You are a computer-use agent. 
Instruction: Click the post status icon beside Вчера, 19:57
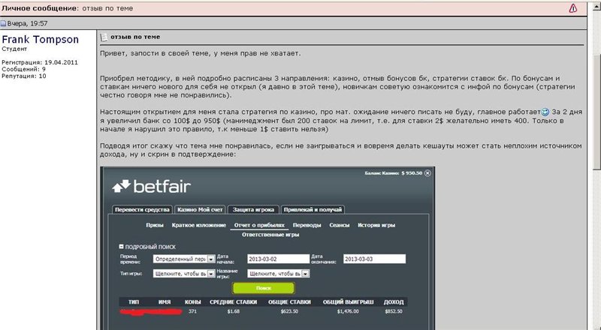(4, 24)
